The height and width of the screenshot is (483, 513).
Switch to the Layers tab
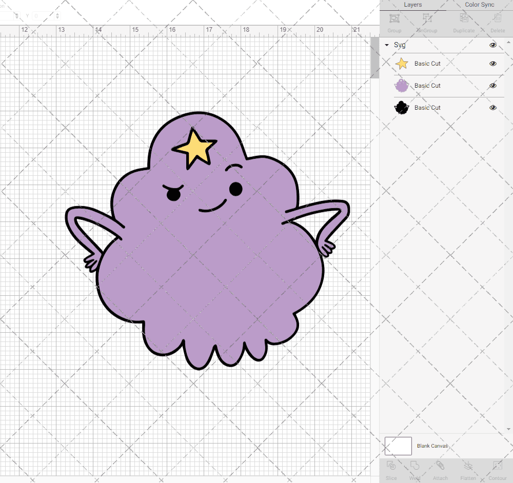click(x=412, y=5)
